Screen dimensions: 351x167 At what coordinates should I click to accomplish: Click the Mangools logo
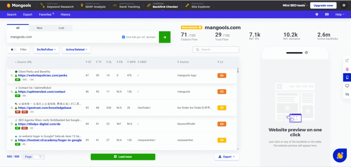click(19, 5)
